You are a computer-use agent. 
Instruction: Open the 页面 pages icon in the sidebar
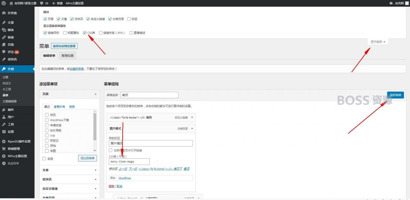tap(4, 45)
